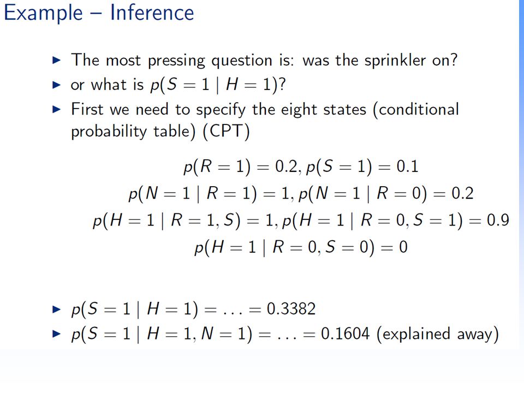Screen dimensions: 524x393
Task: Click the blue vertical bar at right edge
Action: pyautogui.click(x=521, y=175)
